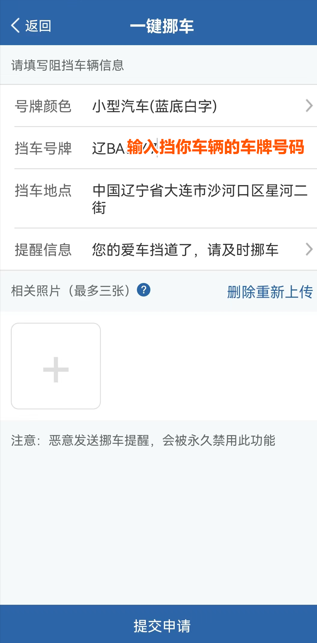The image size is (317, 643).
Task: Tap the arrow icon on the reminder row
Action: (x=309, y=250)
